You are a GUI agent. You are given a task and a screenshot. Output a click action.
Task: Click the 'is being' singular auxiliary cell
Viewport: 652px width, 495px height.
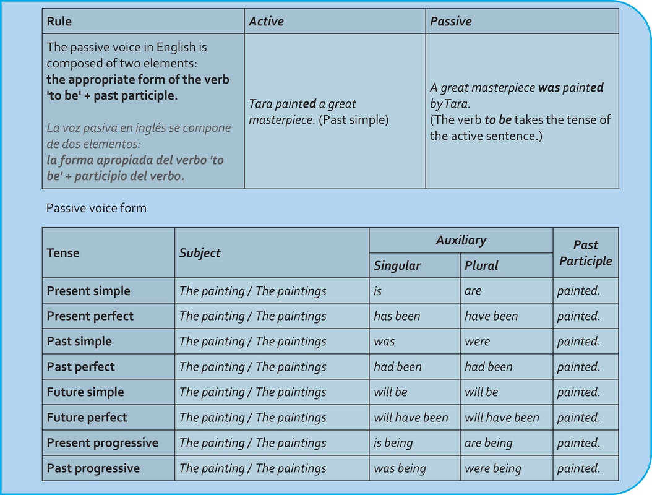[393, 443]
